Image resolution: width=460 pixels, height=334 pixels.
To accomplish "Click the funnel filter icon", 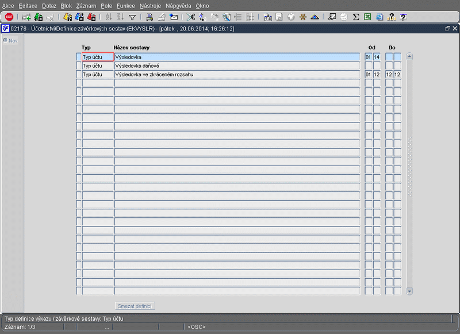I will click(x=132, y=17).
